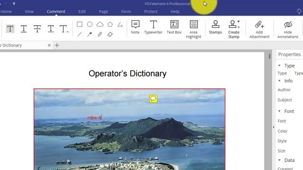This screenshot has width=303, height=170.
Task: Select the Arrow drawing tool
Action: (x=89, y=34)
